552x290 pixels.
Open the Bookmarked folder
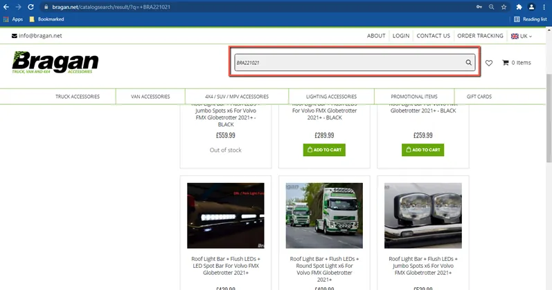coord(46,19)
